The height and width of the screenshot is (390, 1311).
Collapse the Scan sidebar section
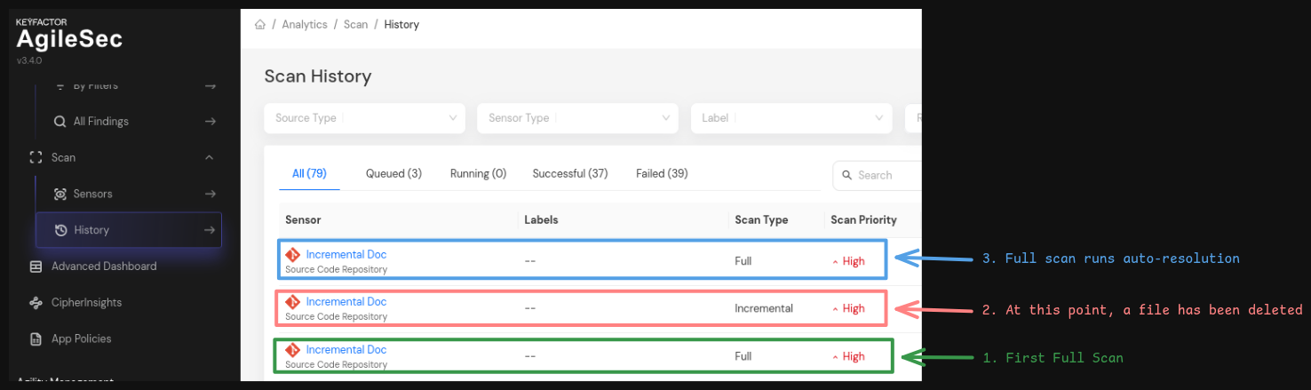coord(209,158)
